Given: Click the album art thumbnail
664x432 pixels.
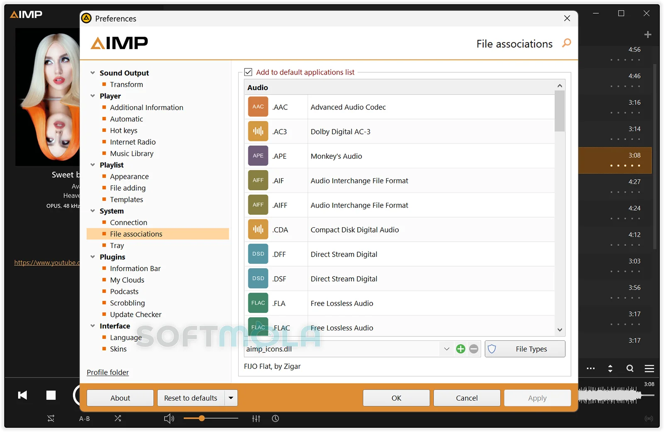Looking at the screenshot, I should coord(47,97).
